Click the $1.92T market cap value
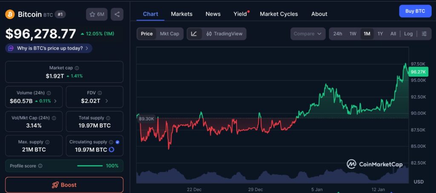This screenshot has height=193, width=436. tap(55, 76)
